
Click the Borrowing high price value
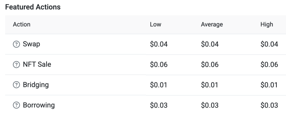tap(269, 106)
